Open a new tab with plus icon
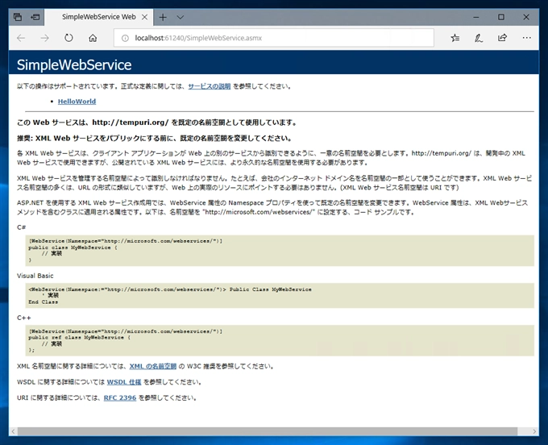The image size is (548, 445). 163,17
